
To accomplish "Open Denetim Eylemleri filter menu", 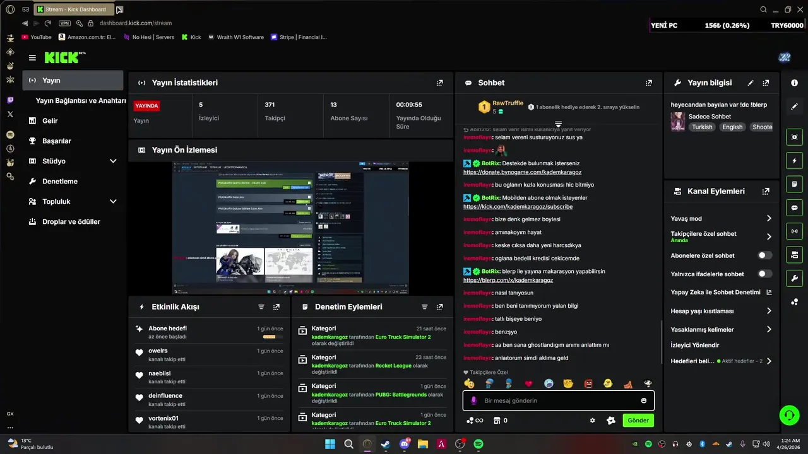I will point(425,307).
